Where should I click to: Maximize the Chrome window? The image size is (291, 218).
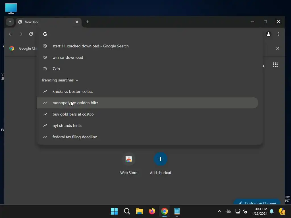(265, 22)
